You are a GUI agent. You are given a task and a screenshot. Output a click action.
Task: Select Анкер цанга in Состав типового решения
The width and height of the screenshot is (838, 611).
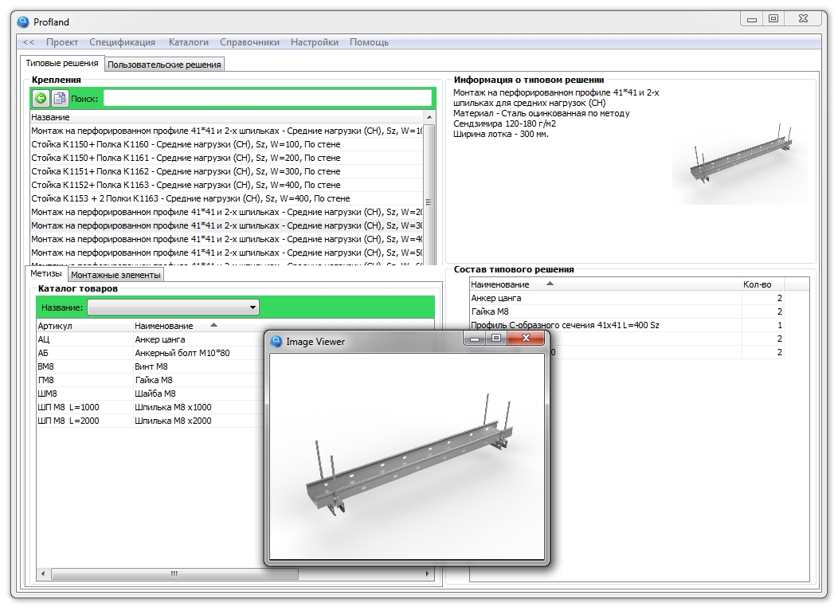pyautogui.click(x=627, y=298)
